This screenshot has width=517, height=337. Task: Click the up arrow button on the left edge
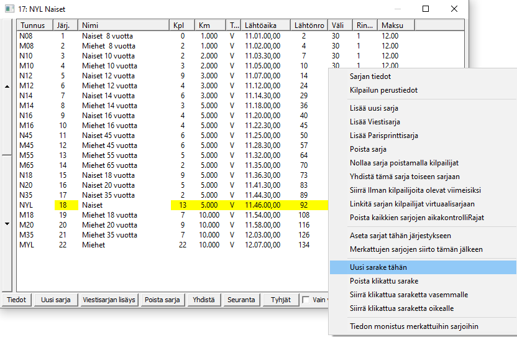click(x=7, y=86)
